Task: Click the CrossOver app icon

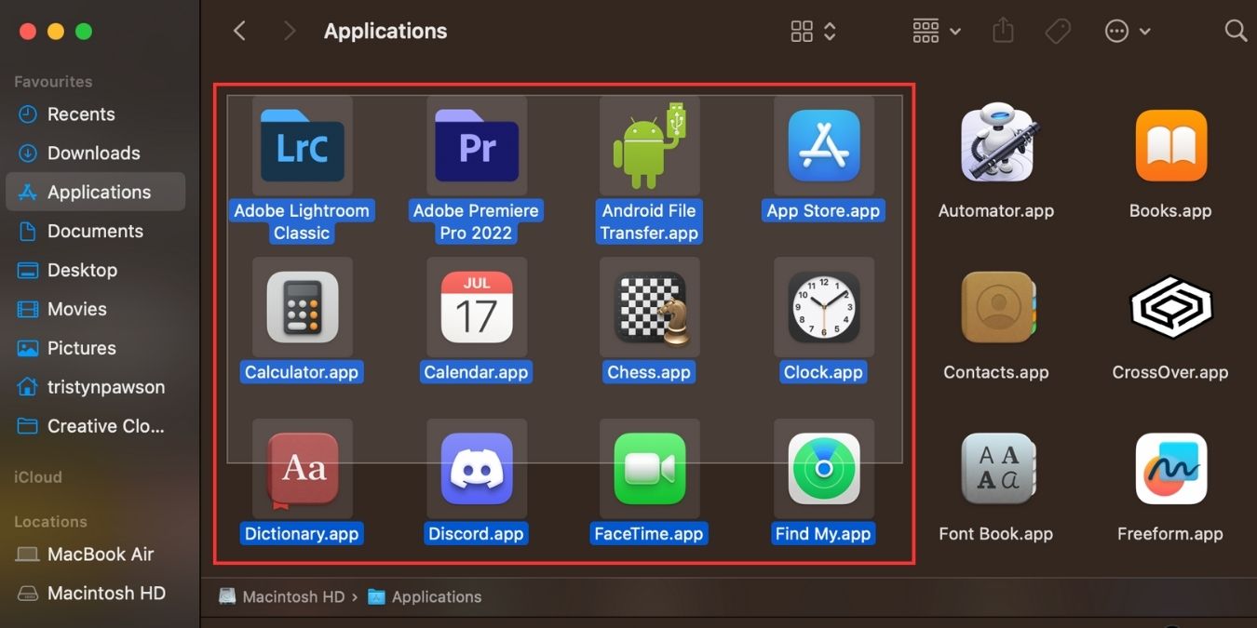Action: coord(1170,307)
